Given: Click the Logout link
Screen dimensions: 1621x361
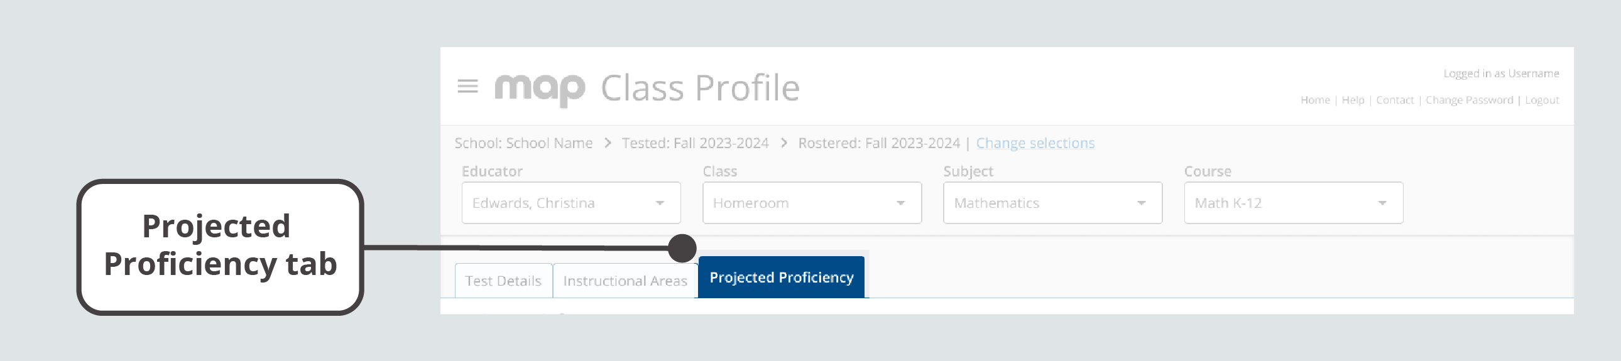Looking at the screenshot, I should click(x=1542, y=100).
